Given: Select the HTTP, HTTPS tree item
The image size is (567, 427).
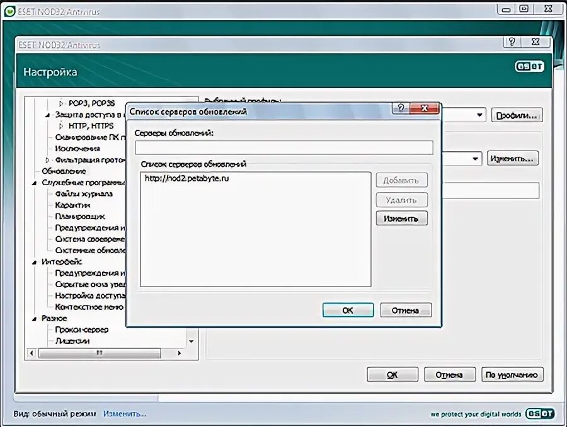Looking at the screenshot, I should (91, 126).
